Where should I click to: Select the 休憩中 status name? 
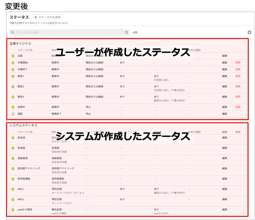[x=21, y=107]
